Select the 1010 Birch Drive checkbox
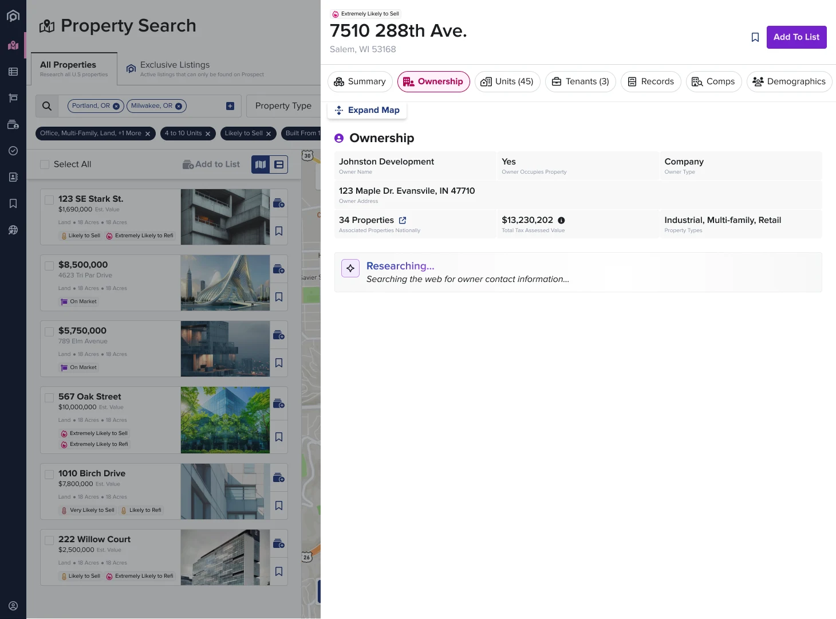 click(49, 474)
